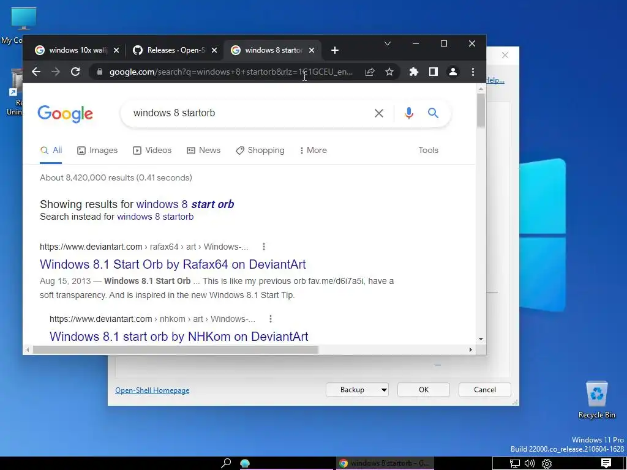This screenshot has height=470, width=627.
Task: Switch to Images results
Action: pyautogui.click(x=97, y=151)
